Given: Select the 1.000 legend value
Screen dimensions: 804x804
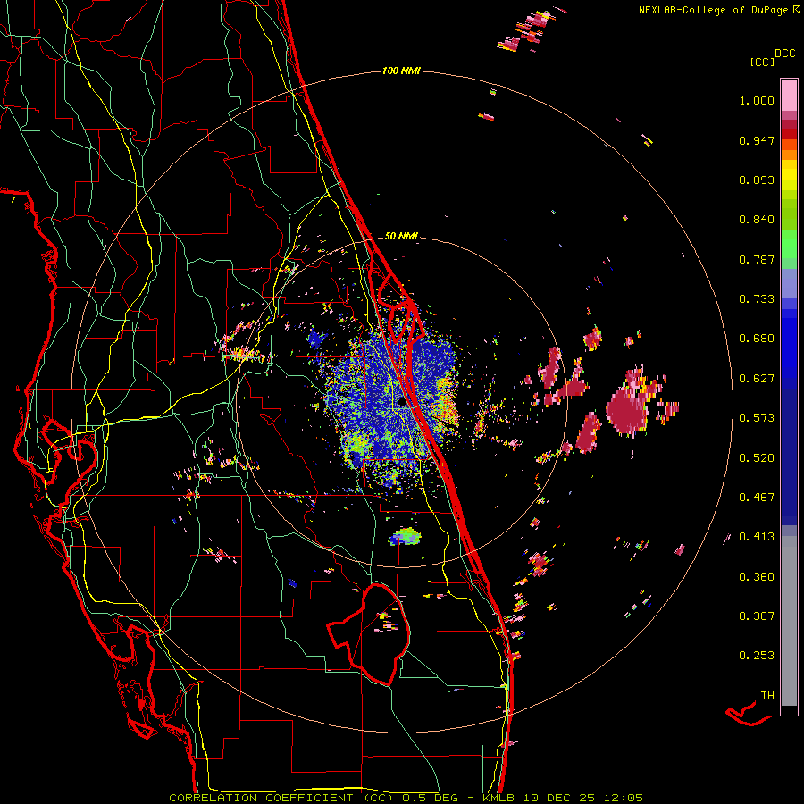Looking at the screenshot, I should [757, 101].
